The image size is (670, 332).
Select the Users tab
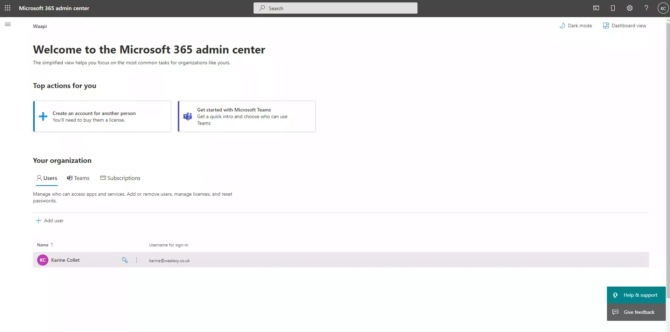[47, 178]
